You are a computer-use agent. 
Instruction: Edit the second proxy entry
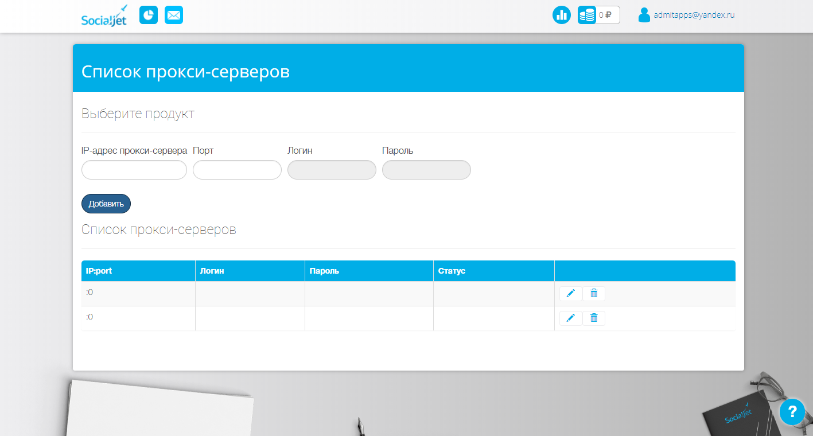570,318
